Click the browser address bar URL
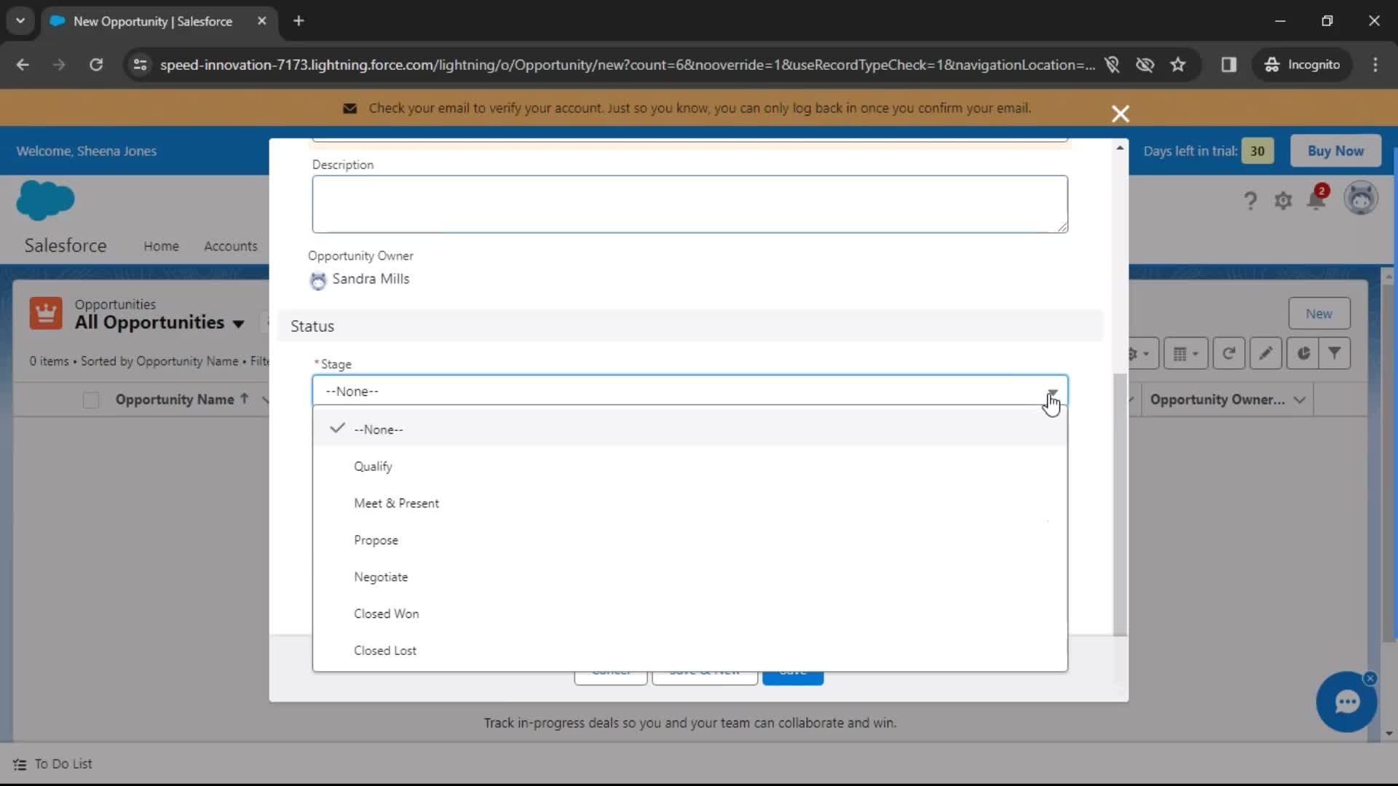The image size is (1398, 786). tap(627, 65)
